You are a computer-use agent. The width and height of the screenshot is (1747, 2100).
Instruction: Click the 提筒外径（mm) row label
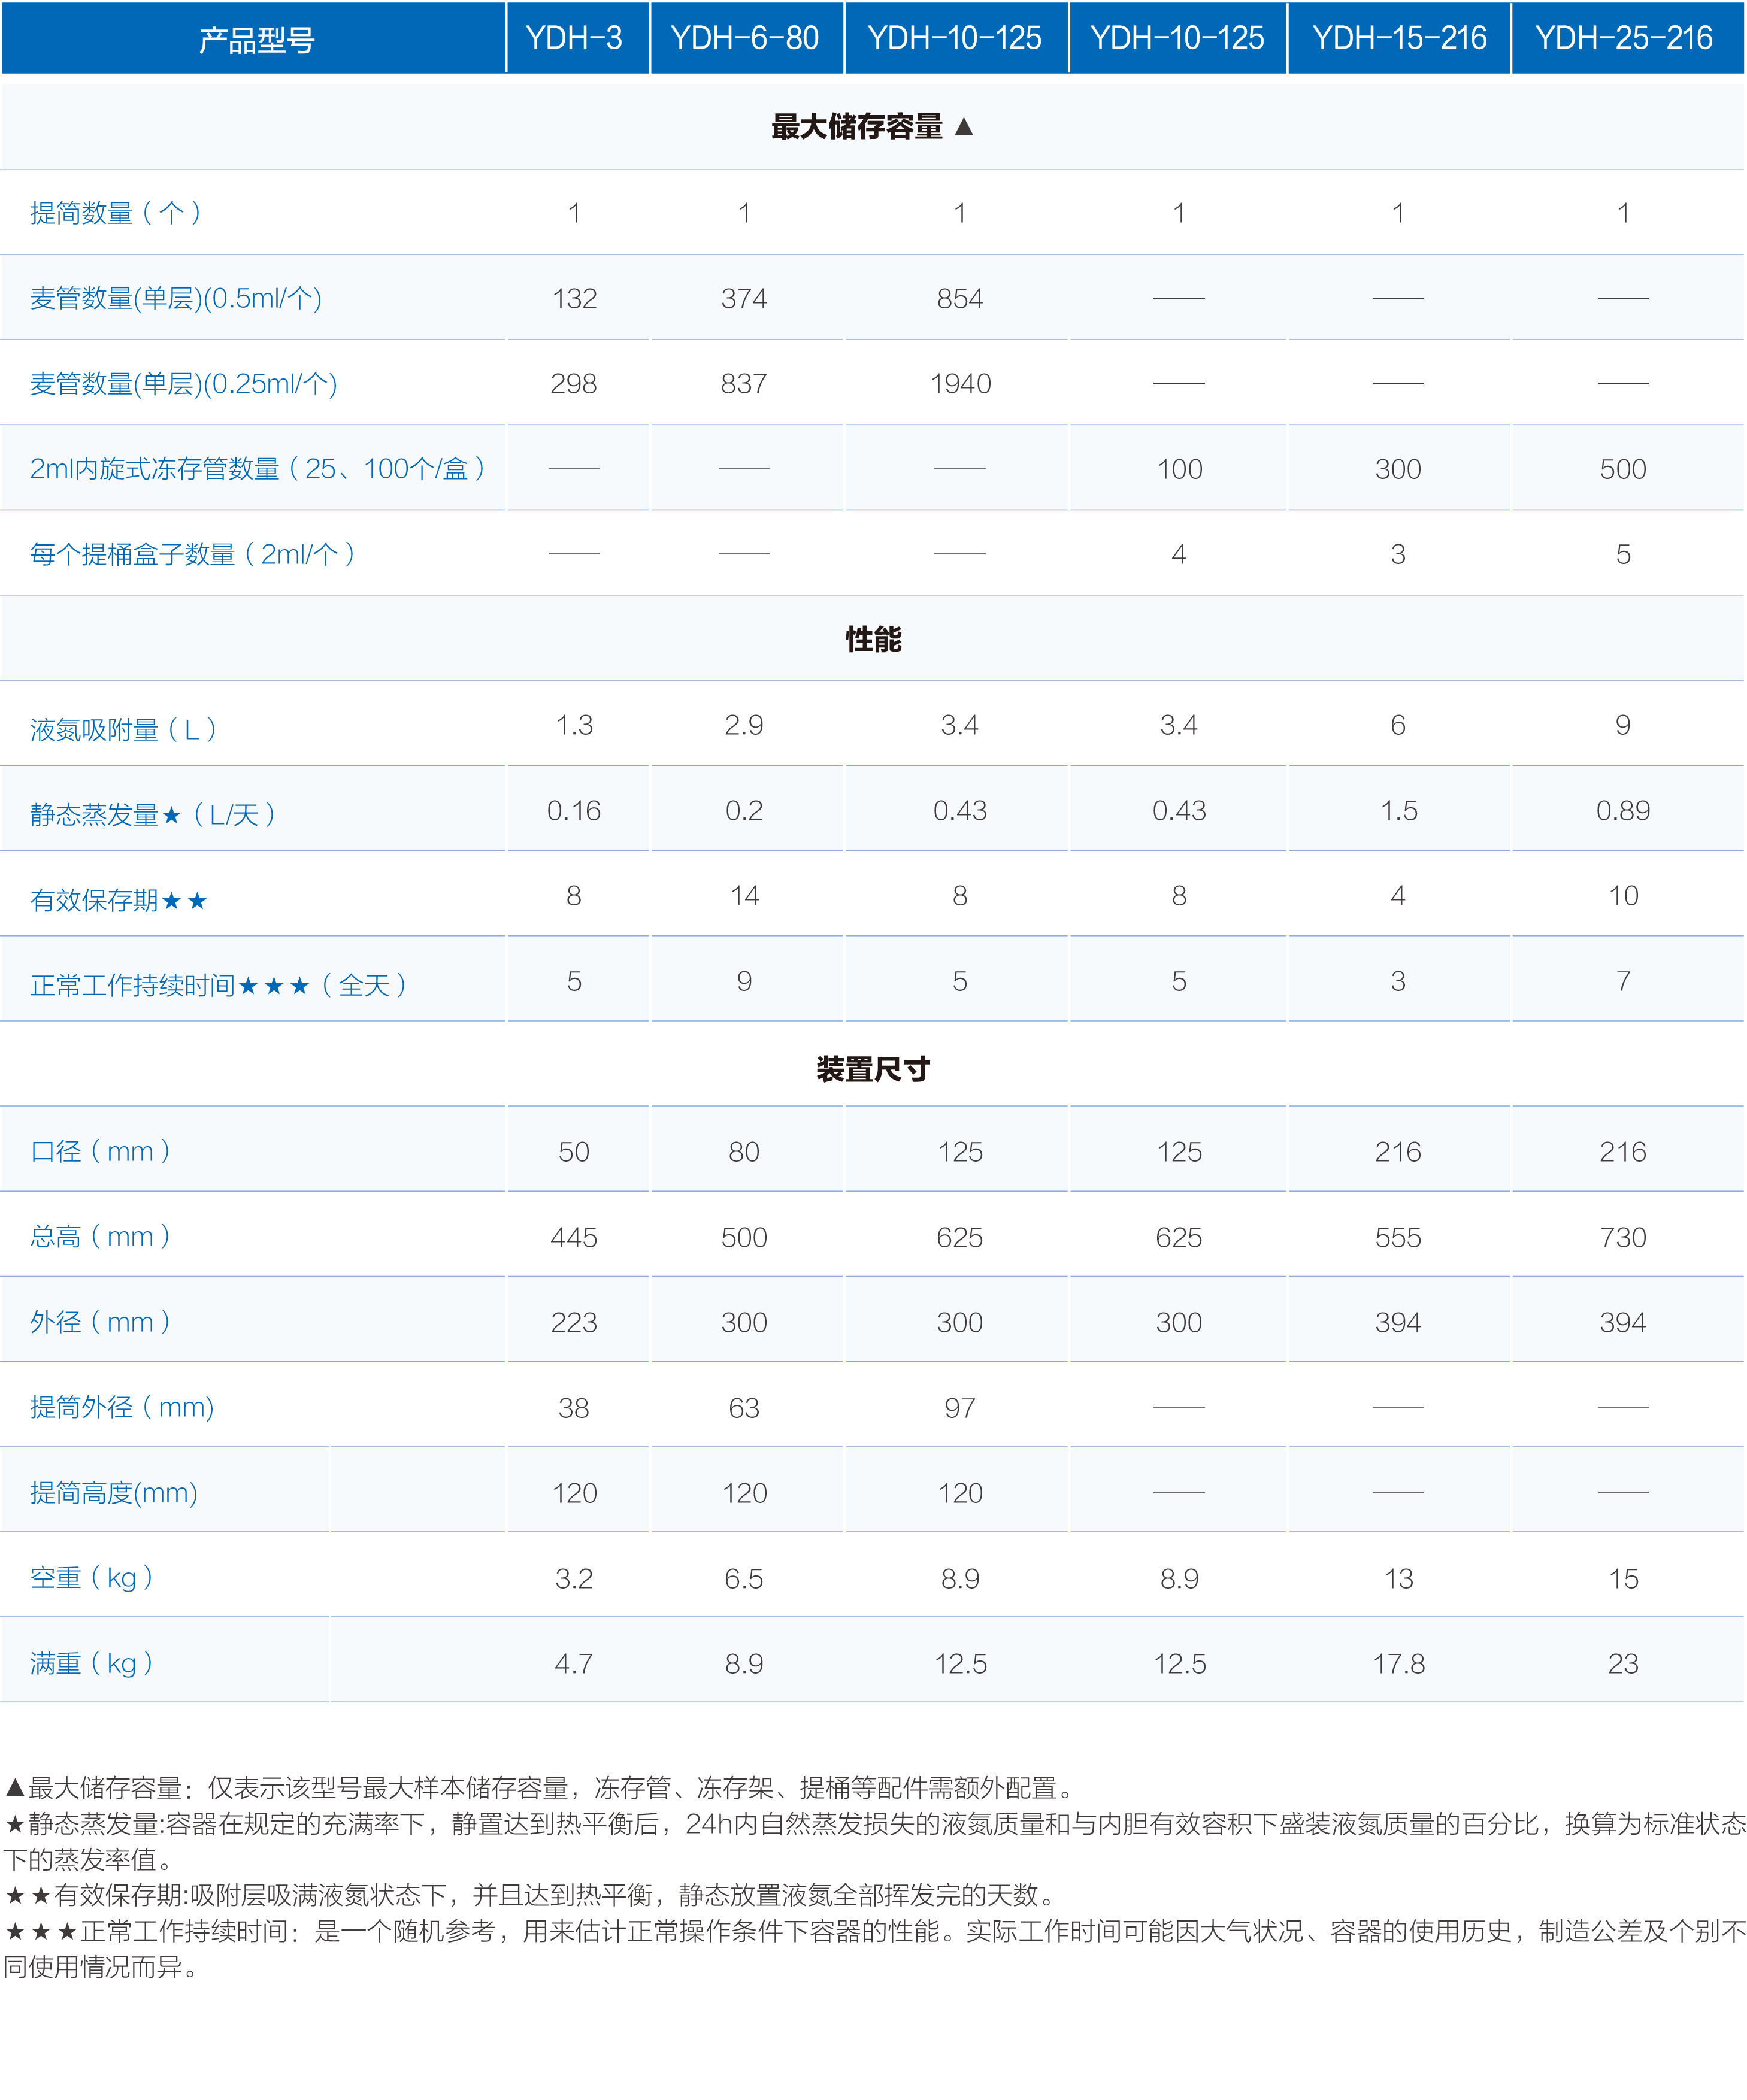122,1407
